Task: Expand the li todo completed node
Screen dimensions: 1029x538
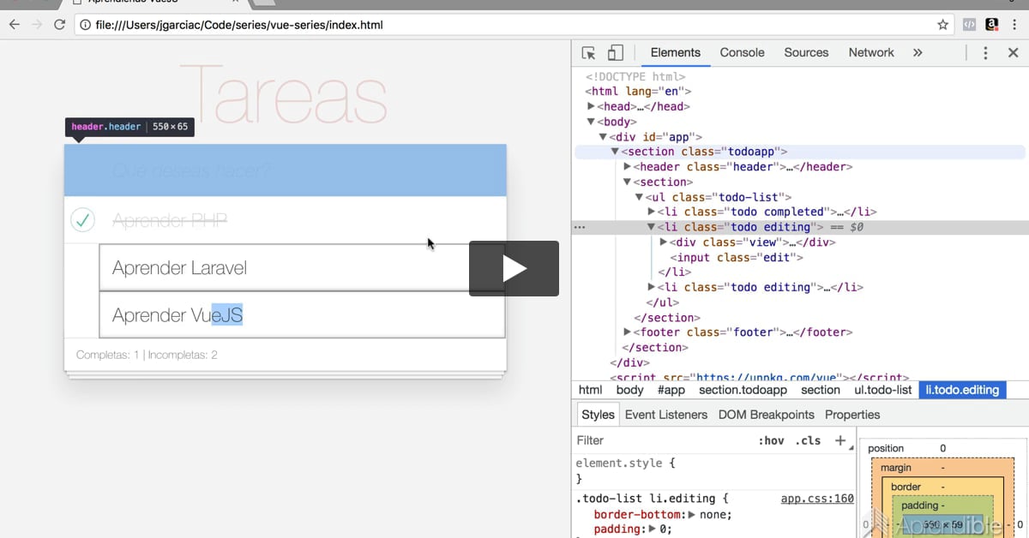Action: [x=651, y=212]
